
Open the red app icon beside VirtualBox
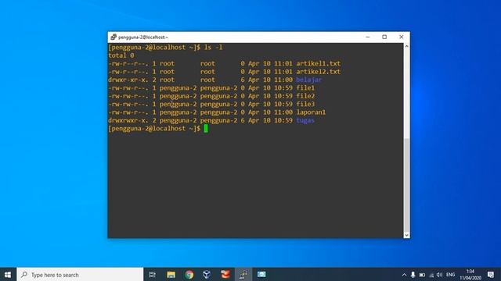click(225, 274)
